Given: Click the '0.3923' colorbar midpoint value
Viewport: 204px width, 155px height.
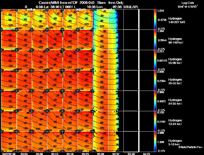Looking at the screenshot, I should point(161,101).
